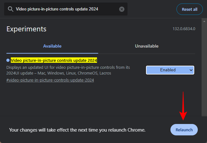Open the Unavailable tab
207x143 pixels.
[147, 46]
